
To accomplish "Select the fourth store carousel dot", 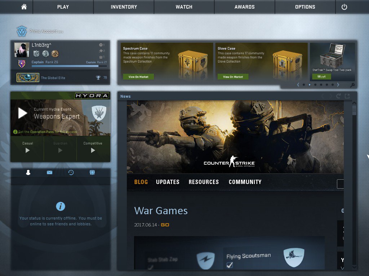I will coord(321,85).
